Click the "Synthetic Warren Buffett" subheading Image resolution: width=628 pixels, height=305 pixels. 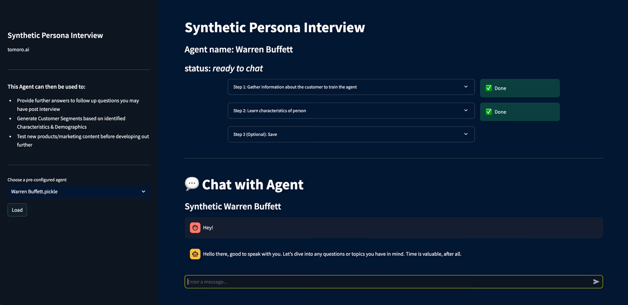tap(233, 206)
